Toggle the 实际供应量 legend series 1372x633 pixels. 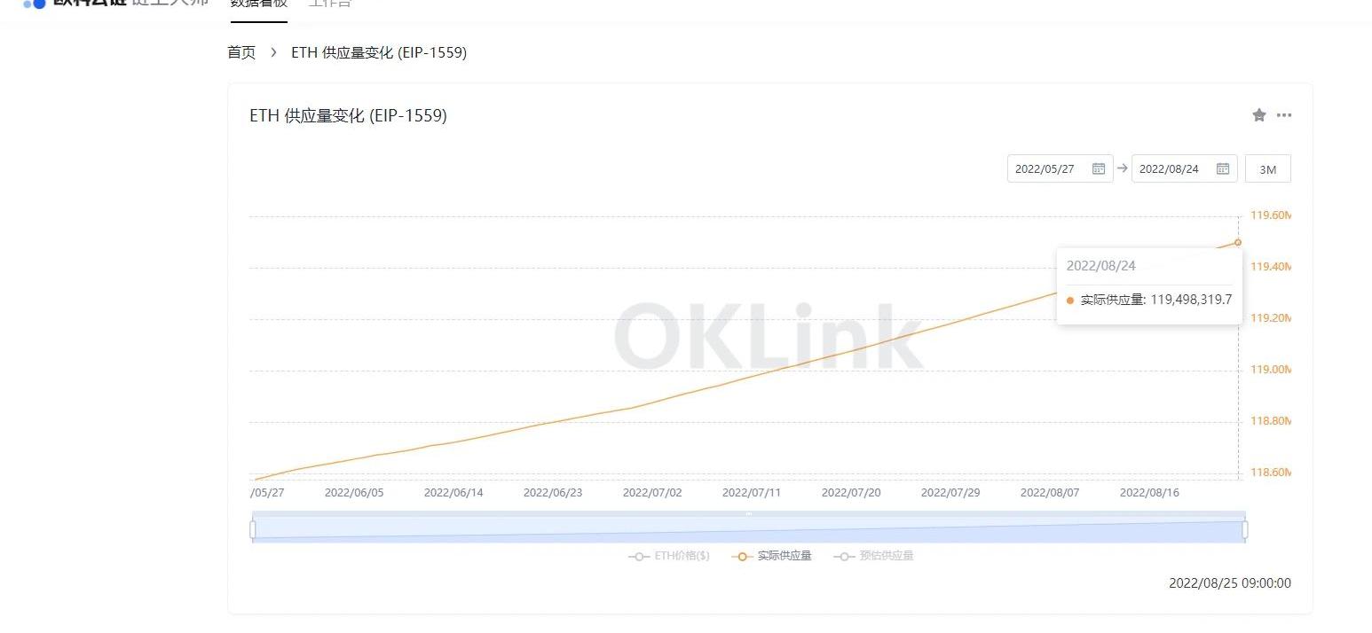tap(772, 556)
